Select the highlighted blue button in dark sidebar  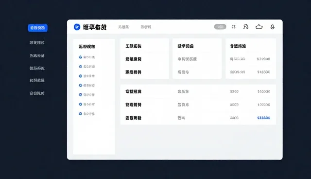38,28
